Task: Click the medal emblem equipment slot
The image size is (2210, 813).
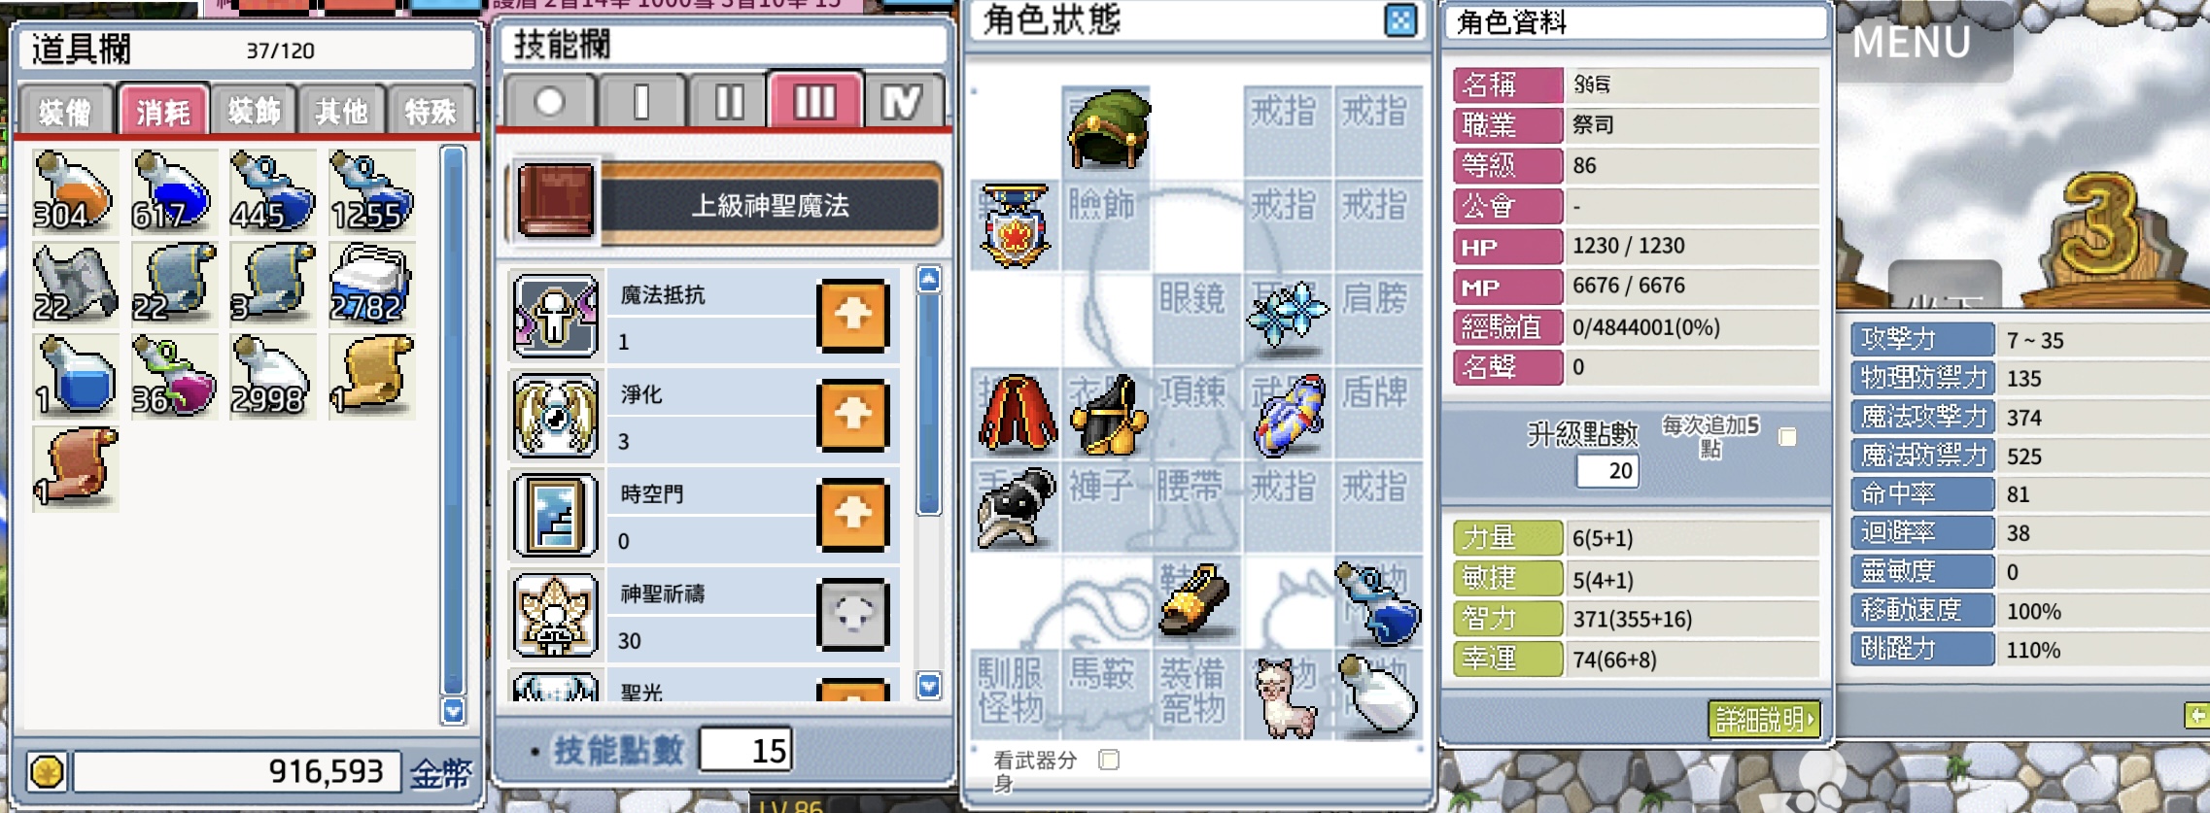Action: click(1017, 225)
